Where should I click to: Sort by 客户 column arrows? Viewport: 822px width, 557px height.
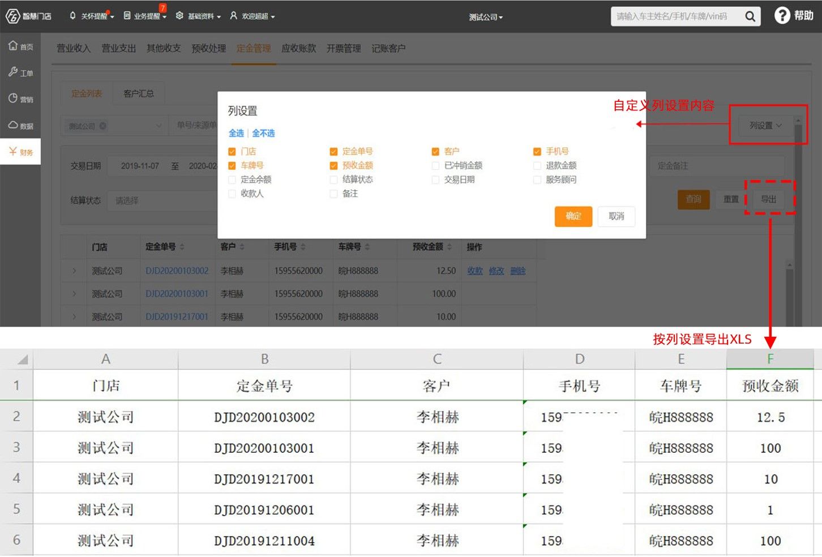pos(242,247)
